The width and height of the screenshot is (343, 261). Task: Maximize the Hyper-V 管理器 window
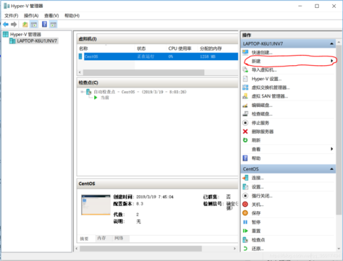[x=317, y=6]
